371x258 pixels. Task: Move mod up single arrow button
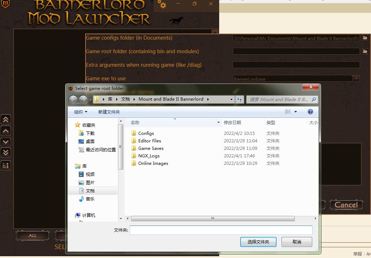pyautogui.click(x=6, y=131)
